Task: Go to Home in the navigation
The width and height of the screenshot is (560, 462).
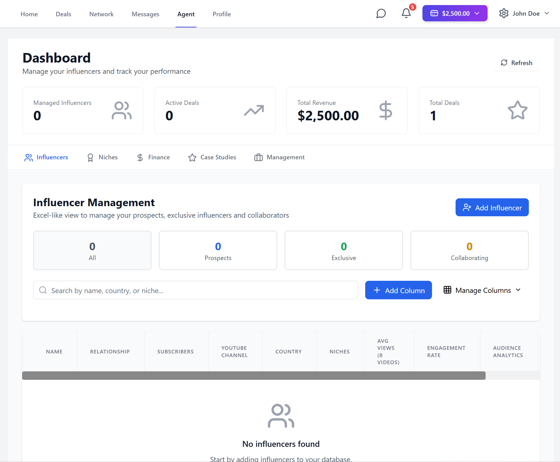Action: pos(29,14)
